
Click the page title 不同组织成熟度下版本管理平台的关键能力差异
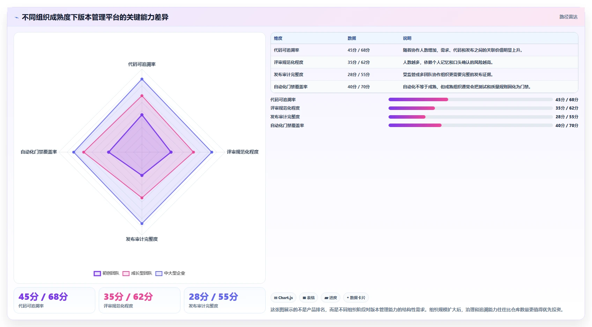[95, 17]
